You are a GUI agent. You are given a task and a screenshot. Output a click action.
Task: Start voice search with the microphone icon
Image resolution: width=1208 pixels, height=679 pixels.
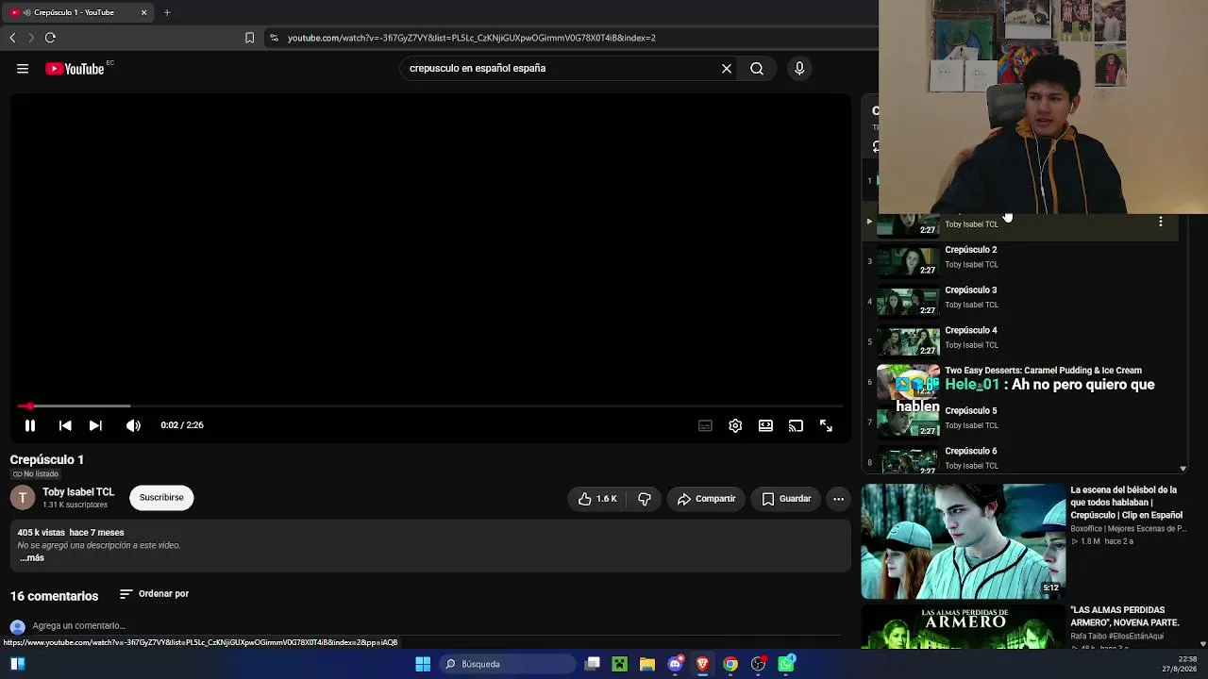(799, 69)
